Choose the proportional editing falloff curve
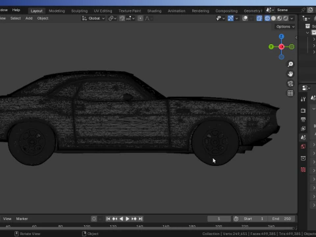This screenshot has width=316, height=237. click(x=148, y=18)
